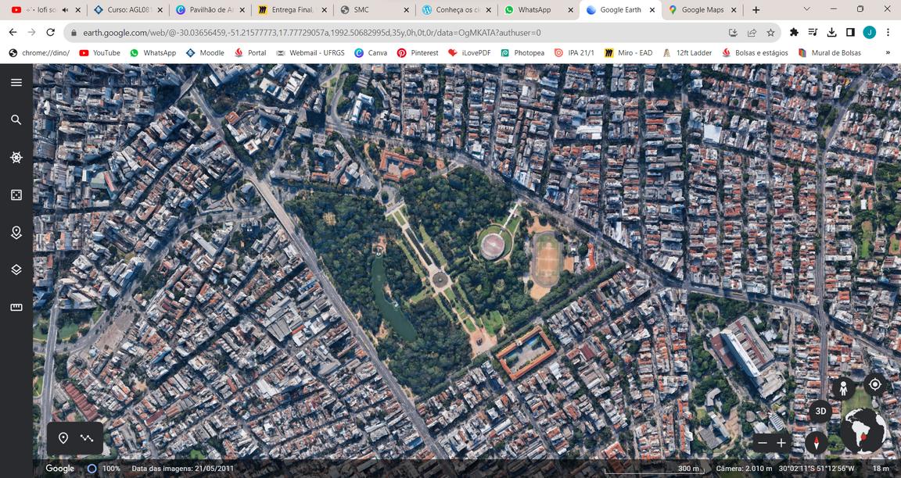Open the Voyager ship's wheel icon

(x=16, y=157)
